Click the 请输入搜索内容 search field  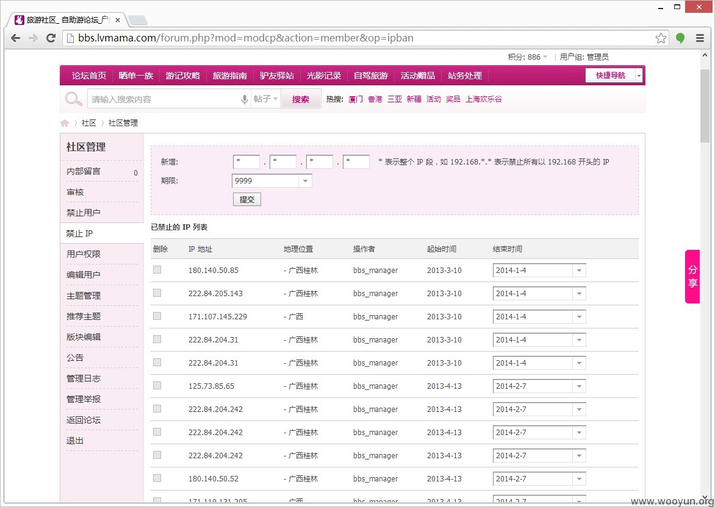pos(164,99)
